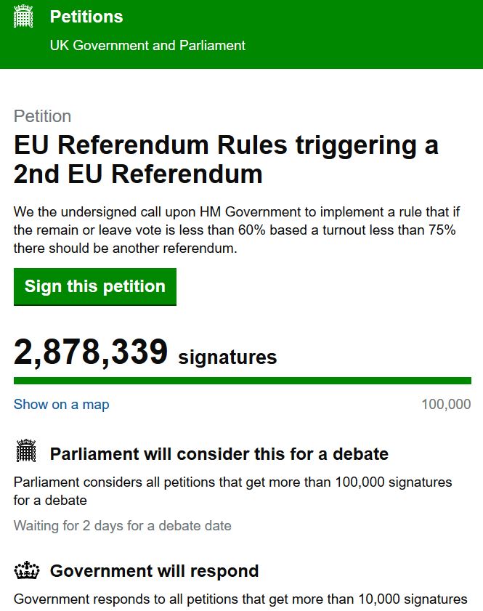
Task: Click the 100,000 threshold label
Action: 446,405
